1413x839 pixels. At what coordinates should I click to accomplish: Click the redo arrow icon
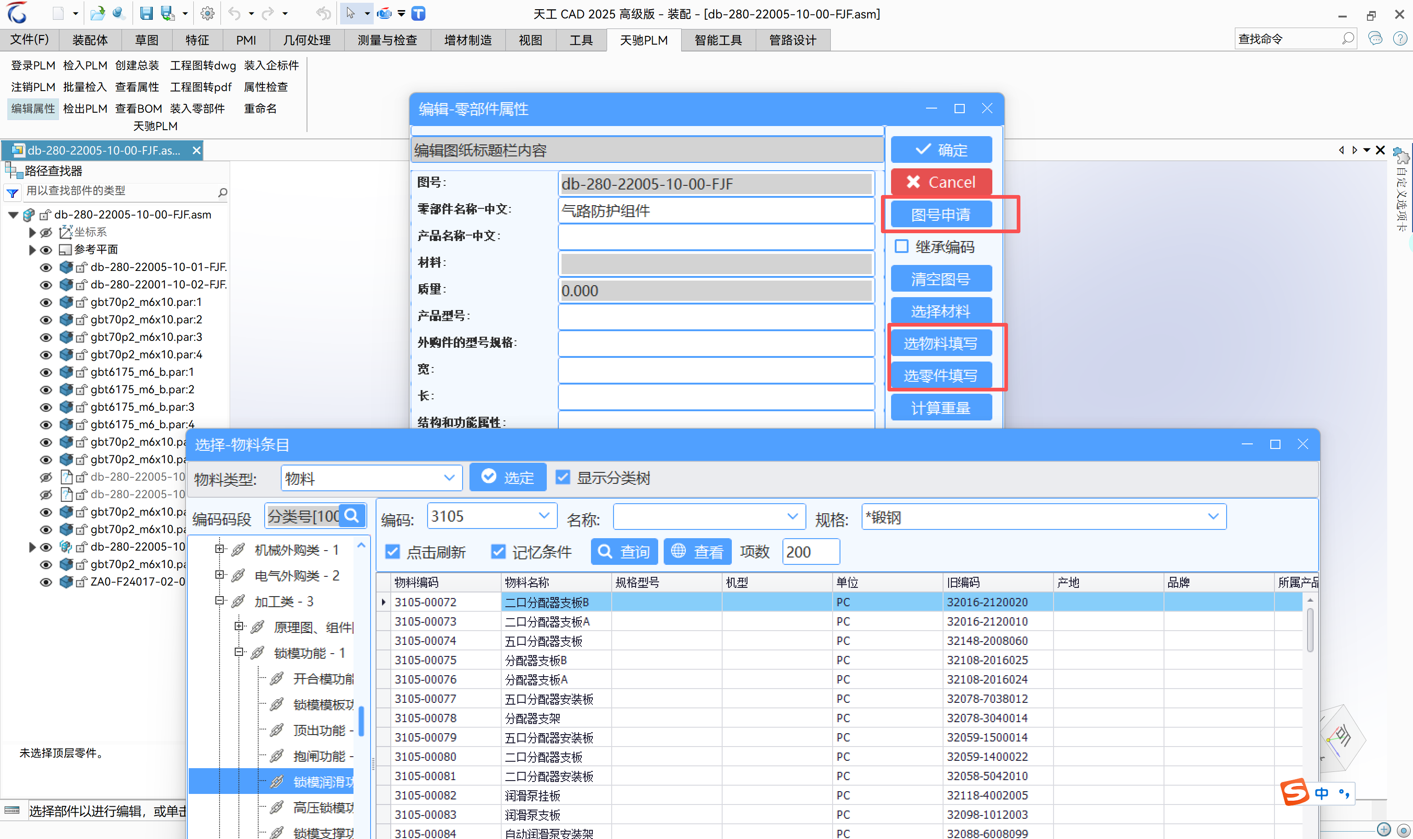[267, 13]
